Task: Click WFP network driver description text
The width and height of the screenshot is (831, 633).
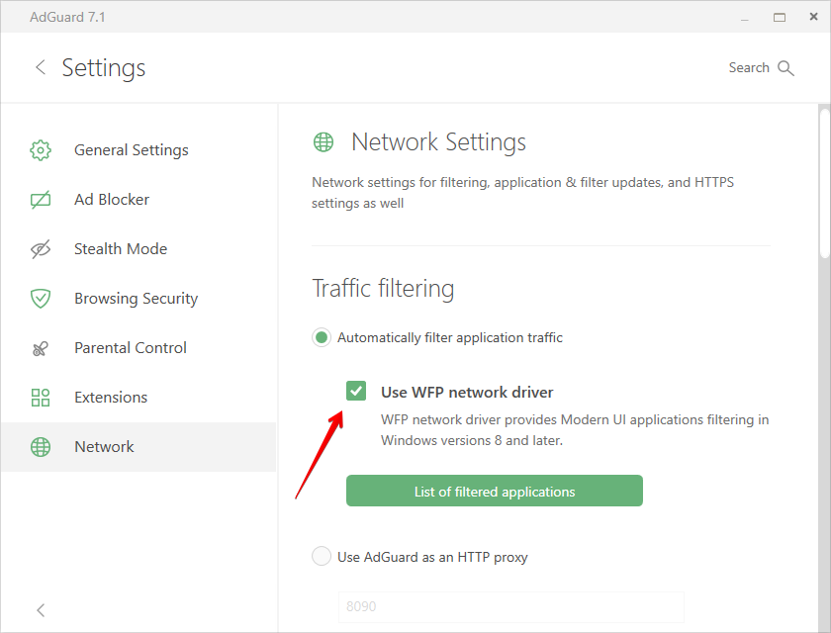Action: [575, 430]
